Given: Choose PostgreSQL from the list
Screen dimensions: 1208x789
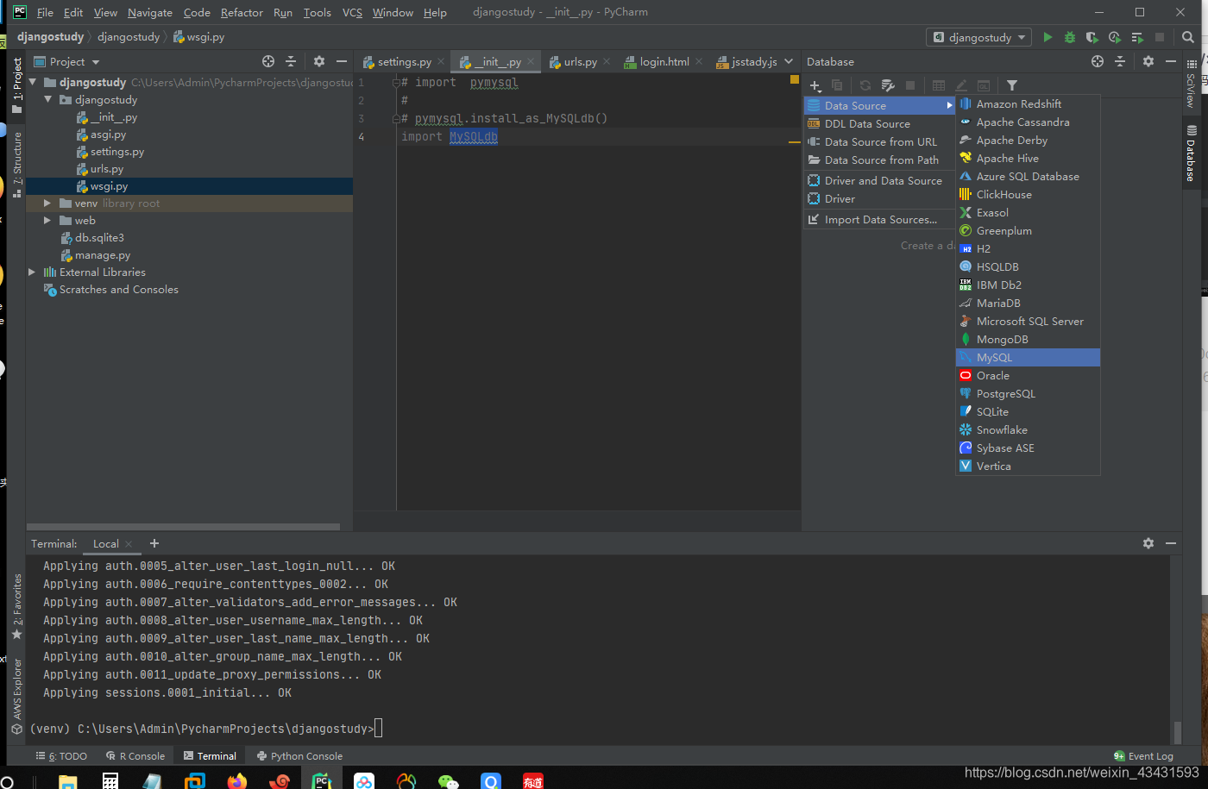Looking at the screenshot, I should [x=1028, y=393].
